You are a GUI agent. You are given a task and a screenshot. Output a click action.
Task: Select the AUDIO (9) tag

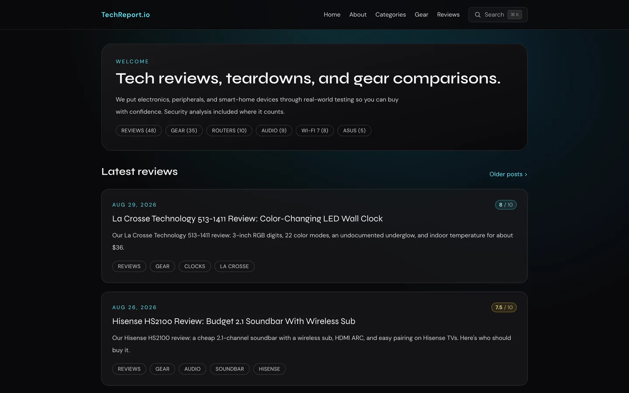pyautogui.click(x=274, y=131)
